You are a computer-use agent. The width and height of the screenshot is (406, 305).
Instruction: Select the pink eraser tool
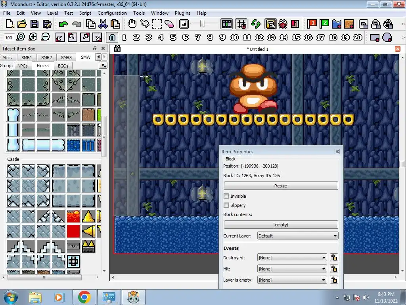coord(169,24)
